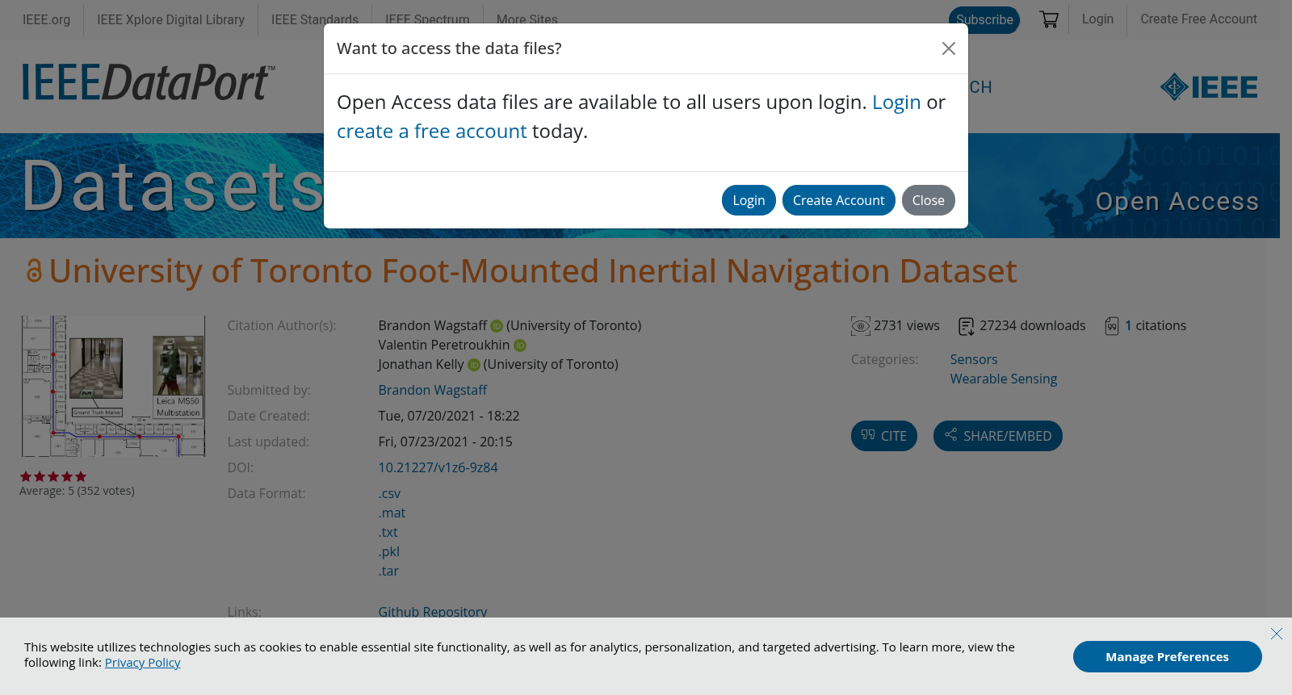Image resolution: width=1292 pixels, height=695 pixels.
Task: Open the dataset preview thumbnail image
Action: (113, 386)
